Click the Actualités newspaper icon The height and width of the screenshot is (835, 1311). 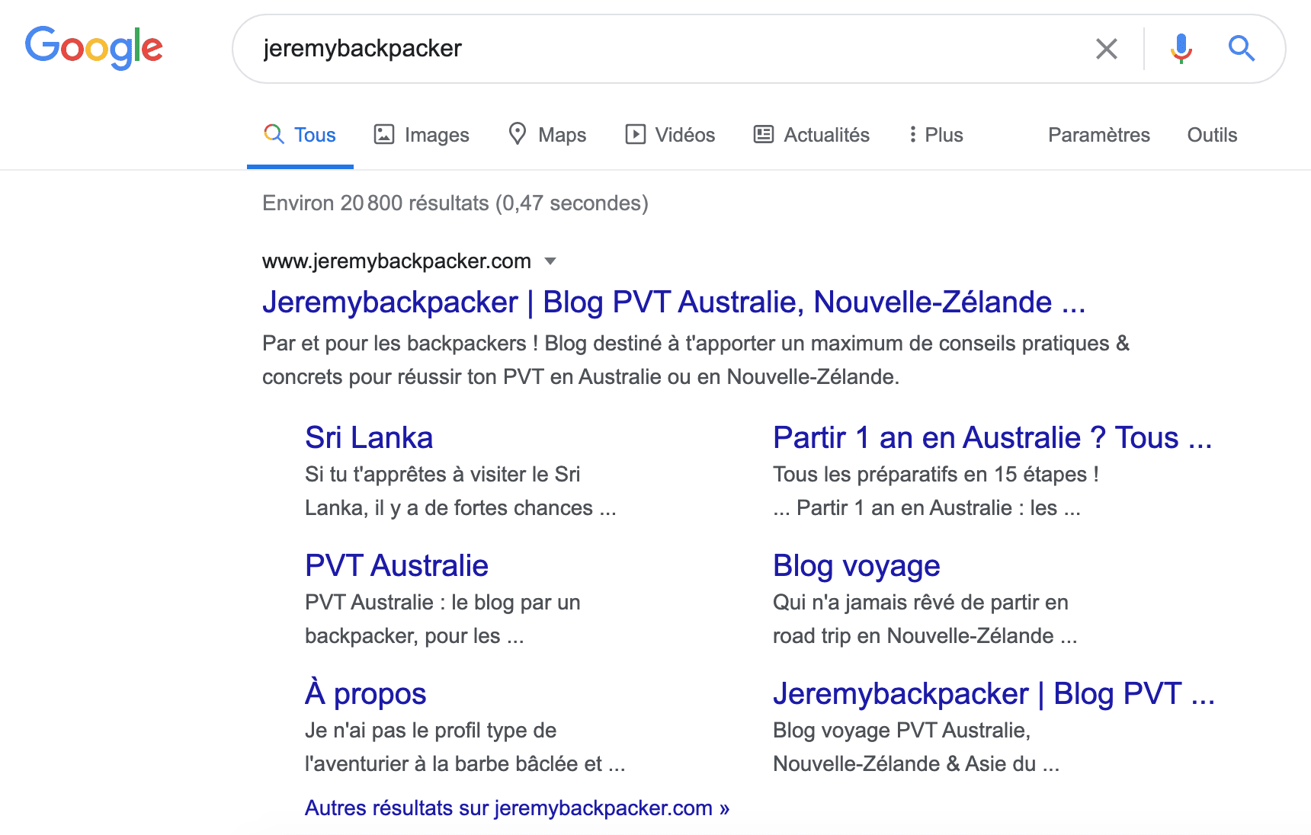pos(763,135)
